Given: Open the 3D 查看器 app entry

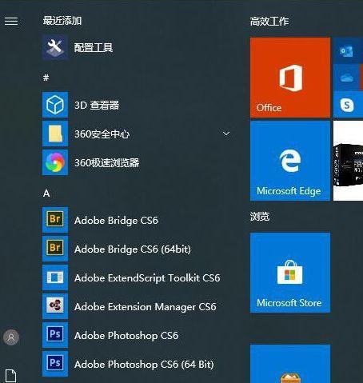Looking at the screenshot, I should click(97, 106).
